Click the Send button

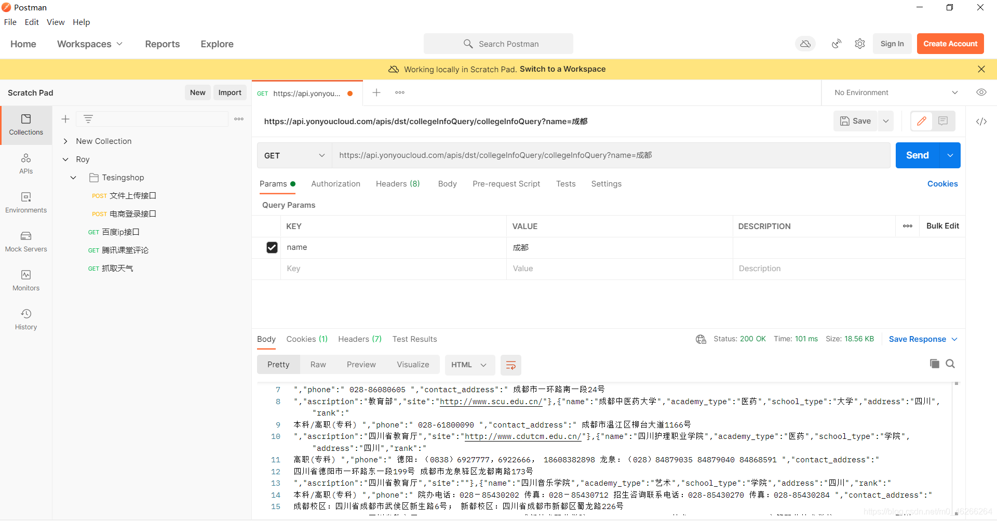pos(918,155)
